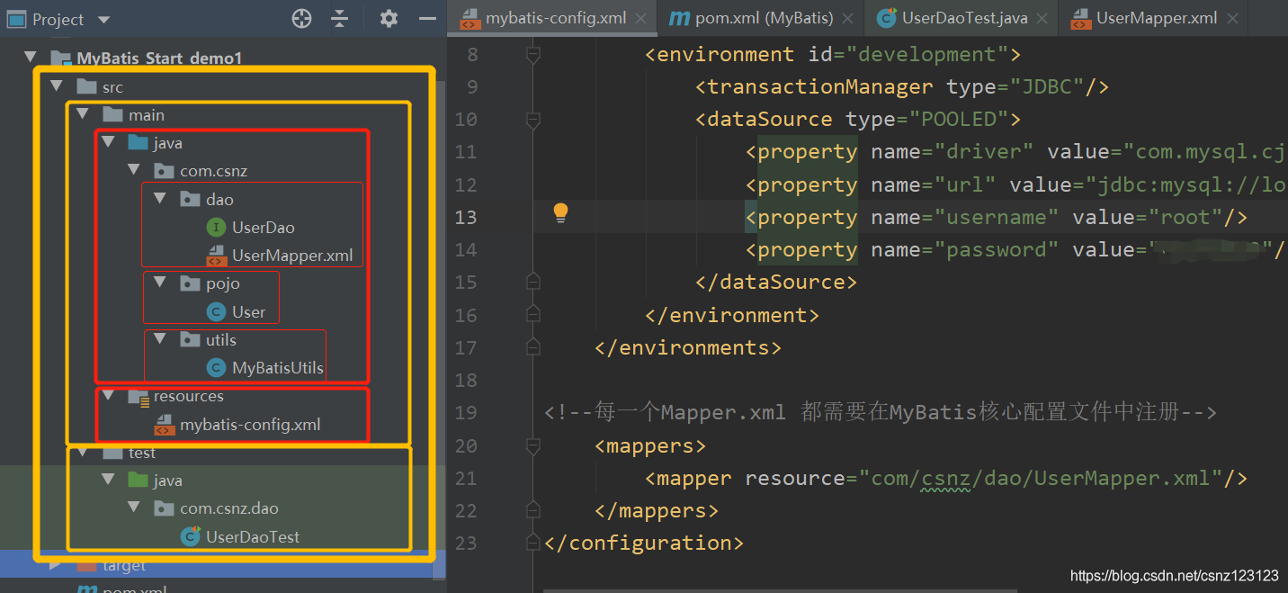Viewport: 1288px width, 593px height.
Task: Expand the target folder arrow
Action: click(57, 565)
